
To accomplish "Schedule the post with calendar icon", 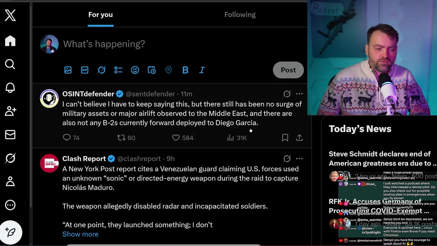I will pos(152,70).
